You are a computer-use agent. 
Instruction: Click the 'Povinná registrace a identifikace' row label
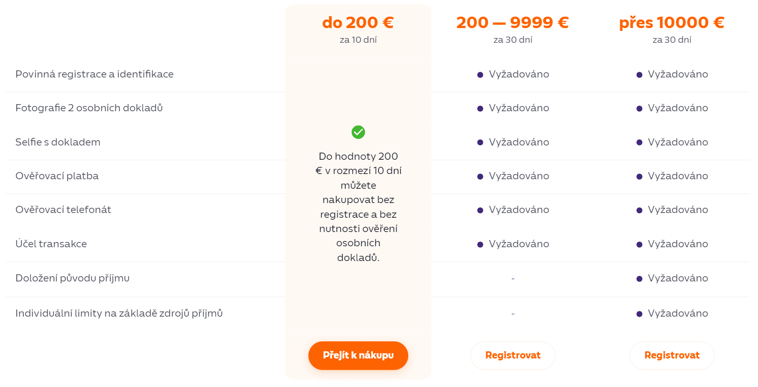click(x=94, y=74)
